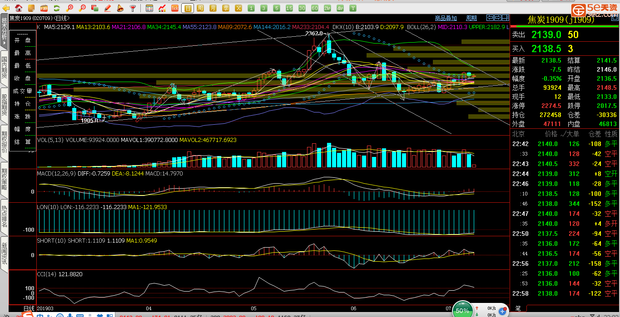The height and width of the screenshot is (317, 620).
Task: Click the red overlapping windows icon
Action: tap(95, 8)
